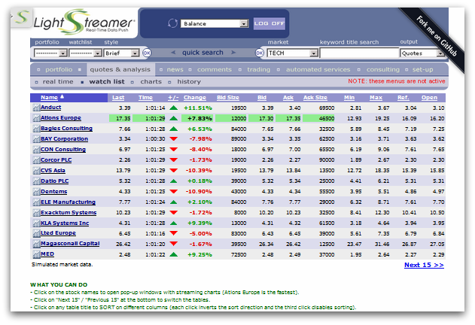Screen dimensions: 475x325
Task: Open the Ations Europe stock link
Action: (x=61, y=118)
